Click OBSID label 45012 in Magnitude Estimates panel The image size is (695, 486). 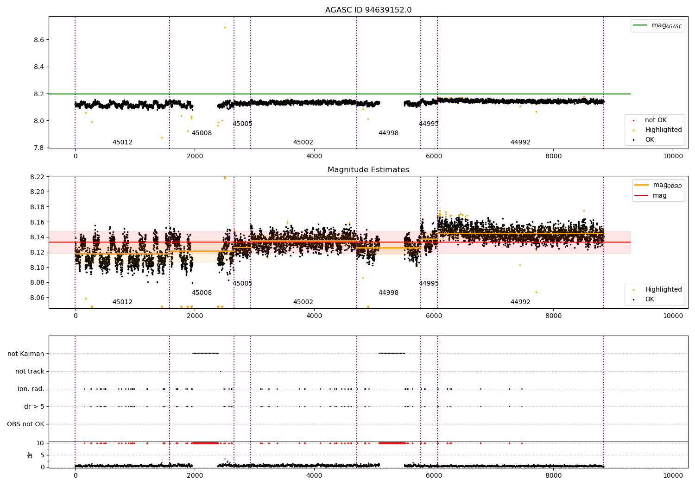(122, 302)
